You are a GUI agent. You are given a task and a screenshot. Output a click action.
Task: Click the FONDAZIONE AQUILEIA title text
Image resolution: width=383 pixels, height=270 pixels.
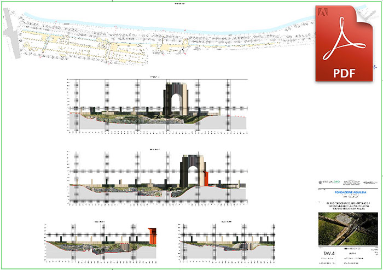pyautogui.click(x=347, y=192)
